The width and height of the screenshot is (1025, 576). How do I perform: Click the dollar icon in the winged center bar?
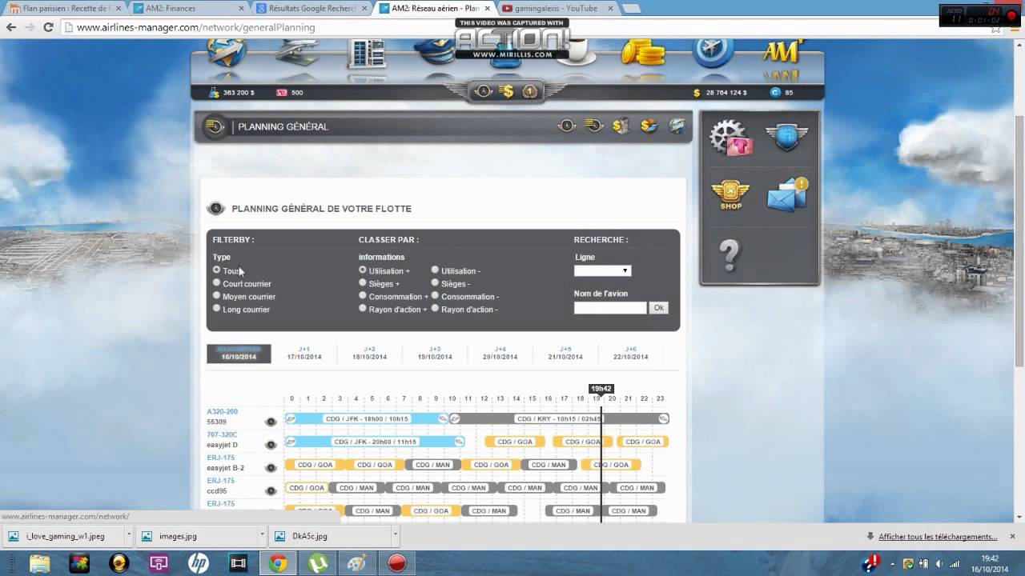tap(506, 91)
